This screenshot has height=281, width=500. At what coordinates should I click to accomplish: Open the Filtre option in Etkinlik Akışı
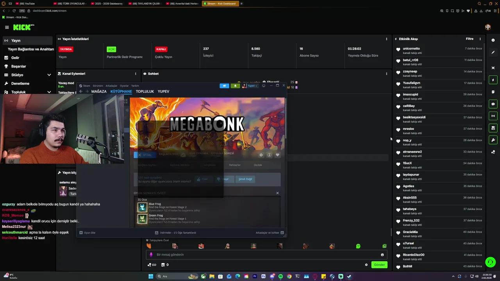pyautogui.click(x=470, y=39)
